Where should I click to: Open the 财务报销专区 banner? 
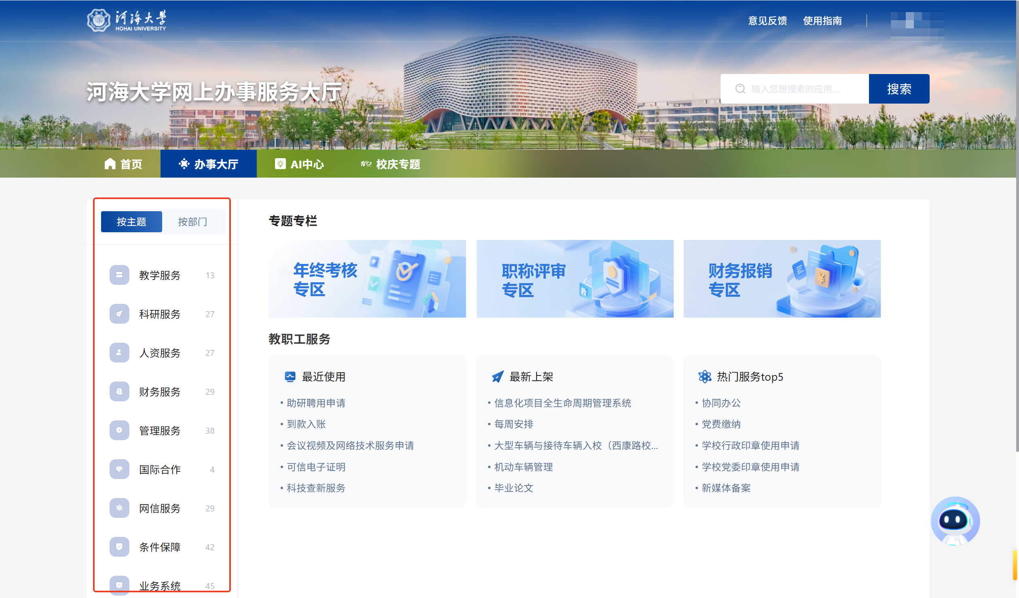coord(782,279)
